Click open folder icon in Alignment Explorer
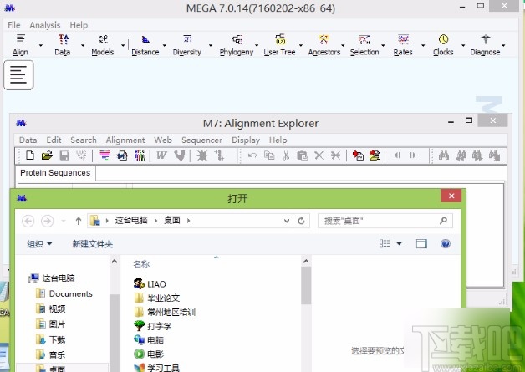The width and height of the screenshot is (525, 372). [47, 155]
